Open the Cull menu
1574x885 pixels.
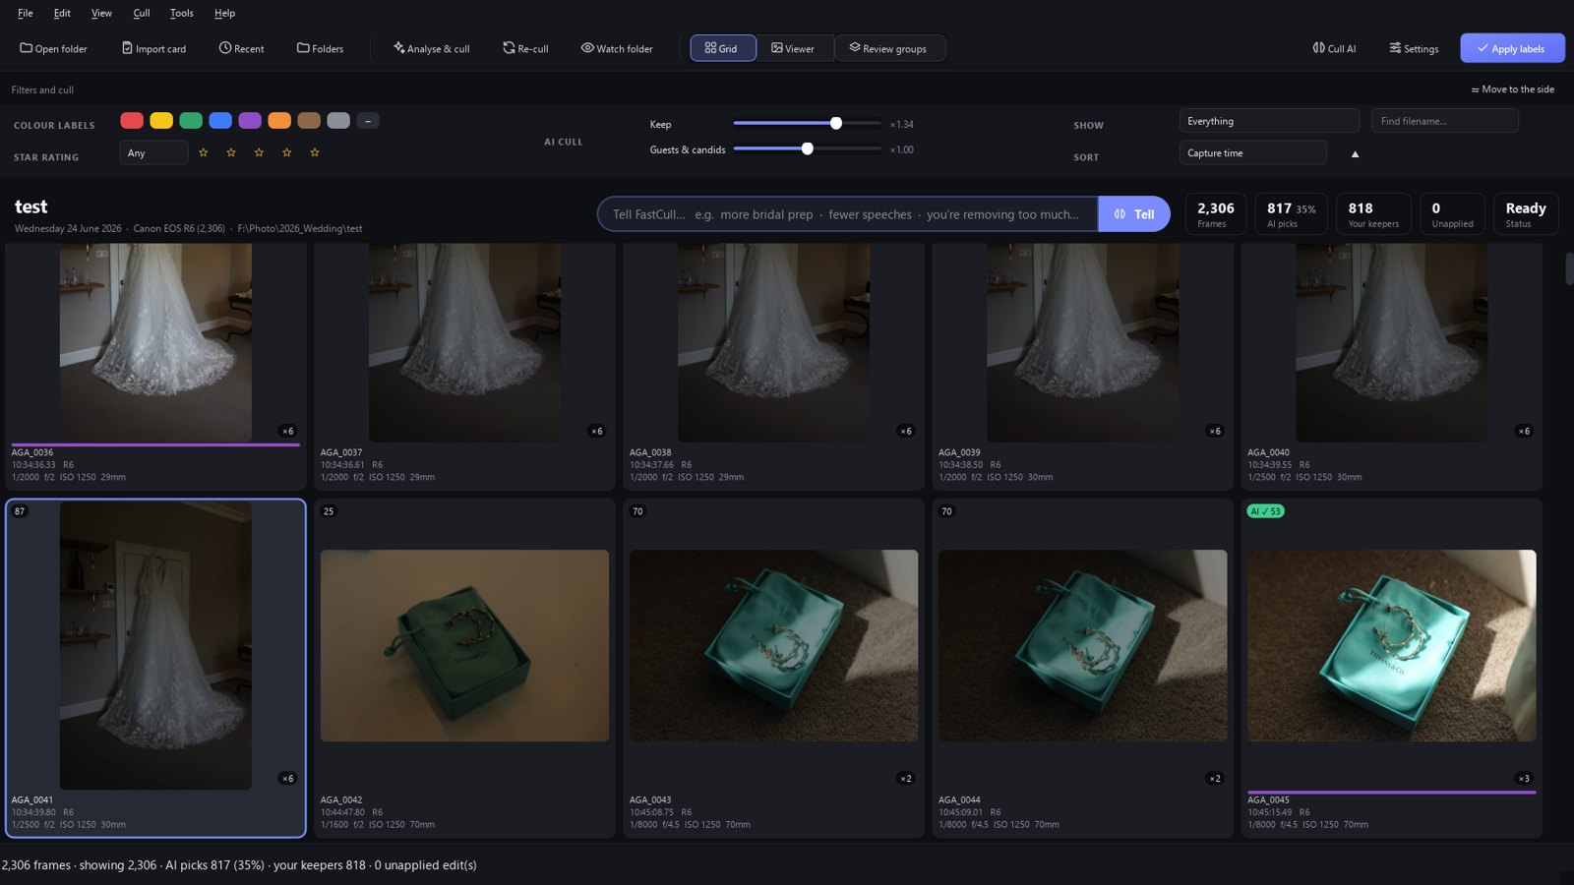[x=142, y=13]
